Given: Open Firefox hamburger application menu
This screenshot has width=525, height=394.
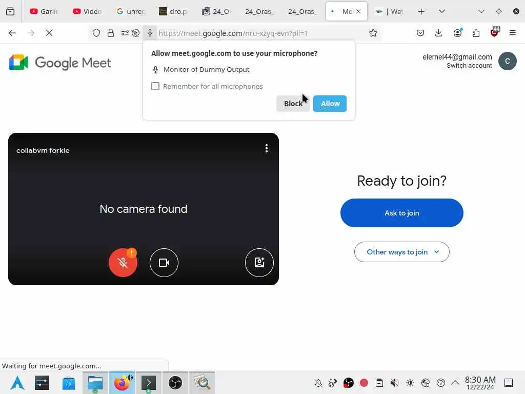Looking at the screenshot, I should click(513, 33).
